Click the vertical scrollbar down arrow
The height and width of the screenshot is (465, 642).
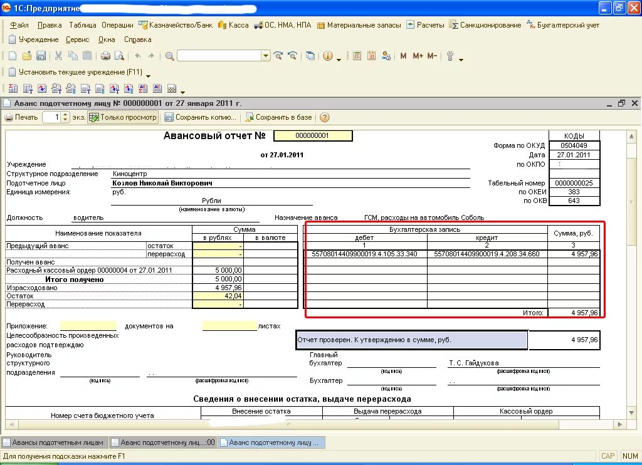pyautogui.click(x=631, y=413)
